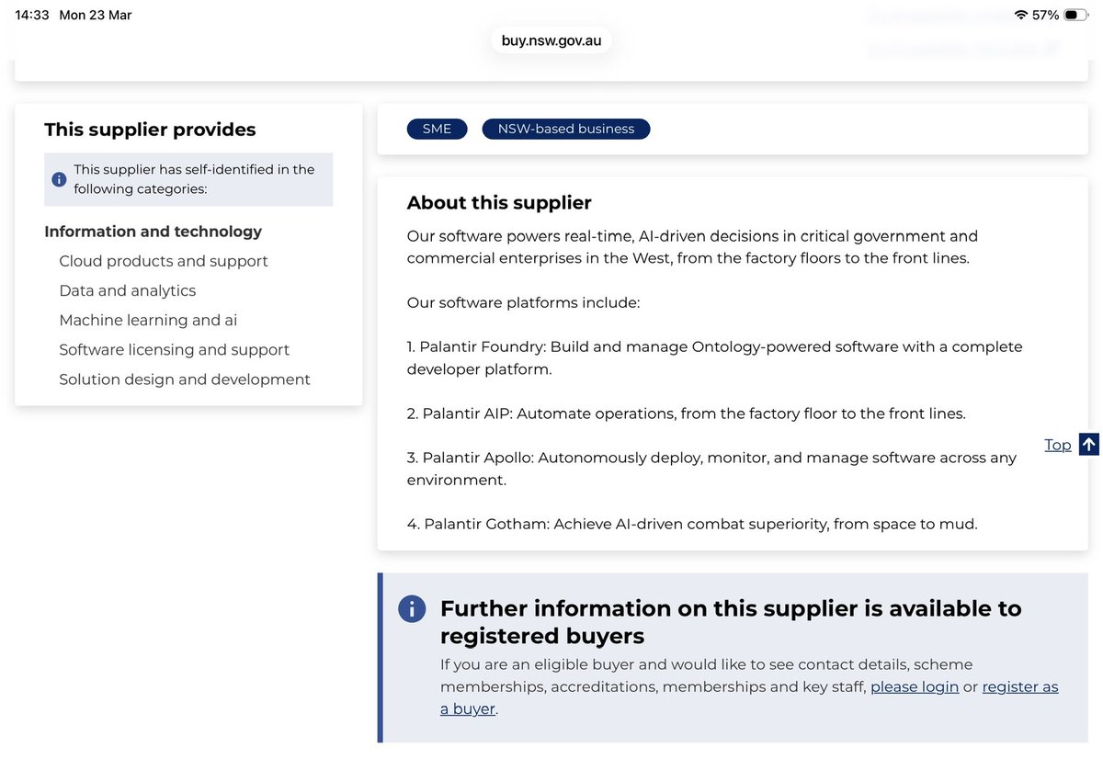Click the 57% battery percentage
Image resolution: width=1103 pixels, height=770 pixels.
[1046, 15]
